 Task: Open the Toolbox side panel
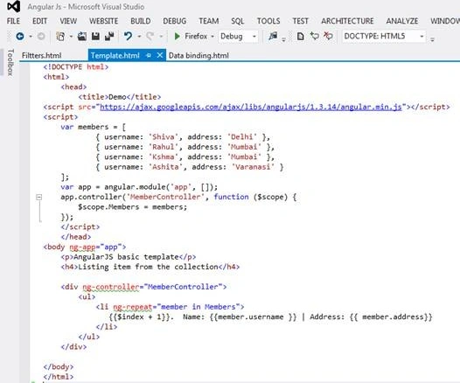10,62
